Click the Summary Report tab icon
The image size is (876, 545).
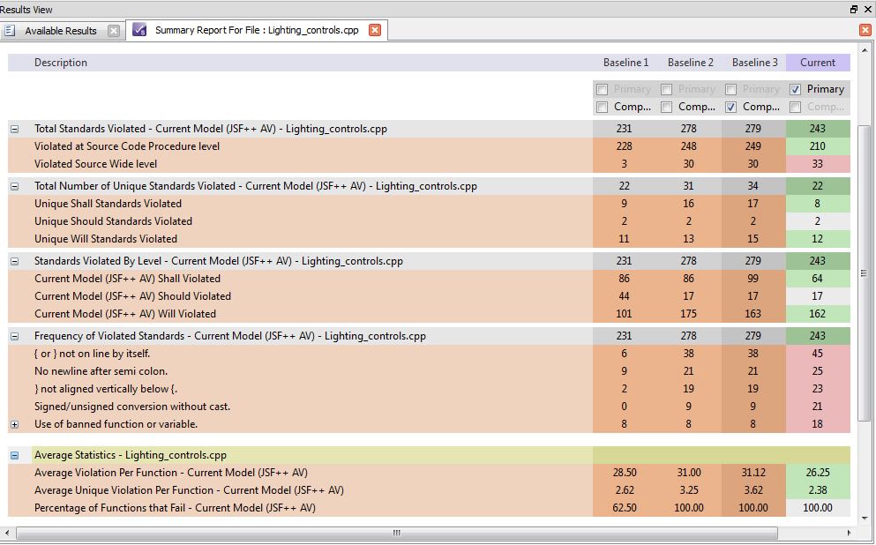click(x=139, y=30)
